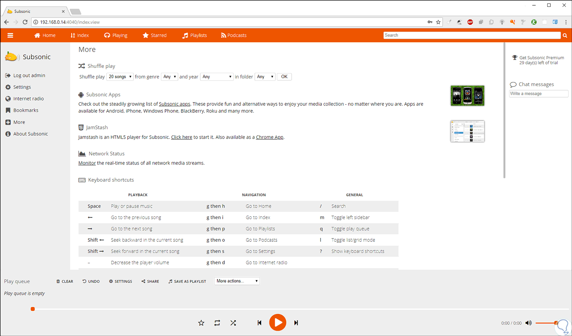Open More in the left sidebar
The width and height of the screenshot is (572, 336).
[15, 122]
